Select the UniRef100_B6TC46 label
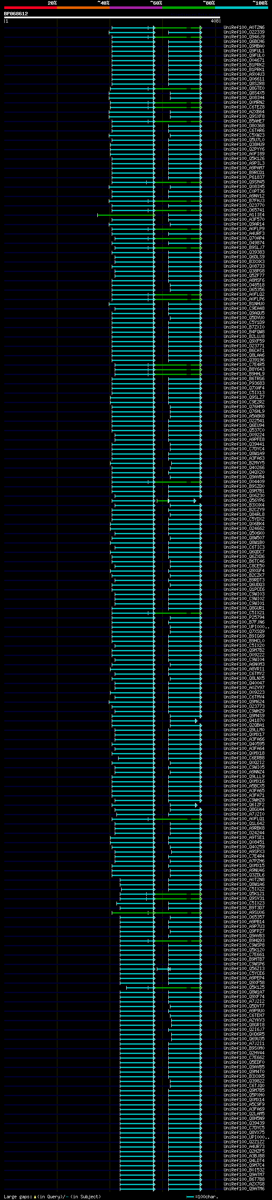 (x=244, y=561)
